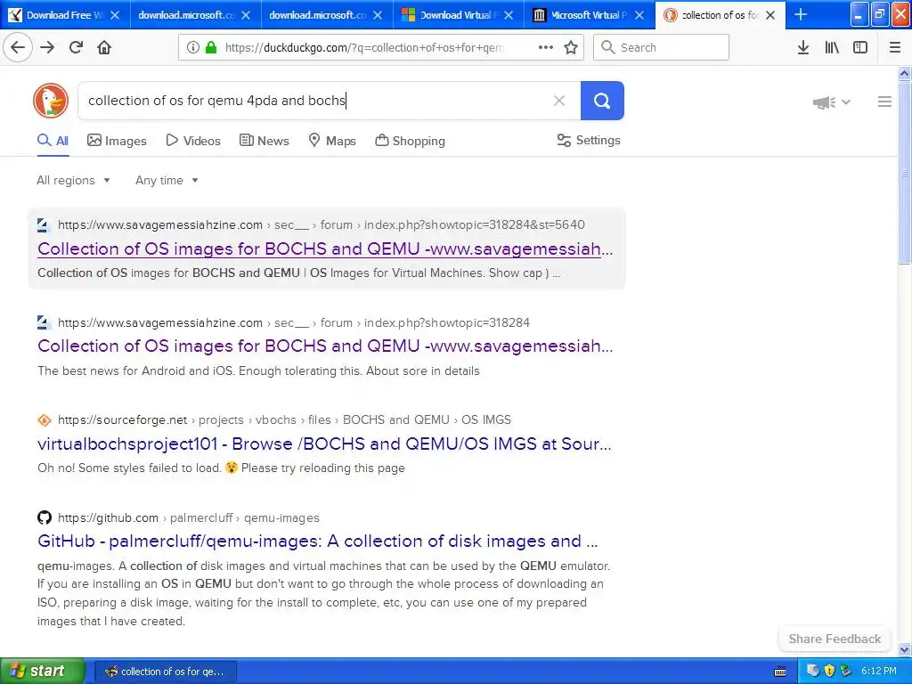
Task: Click the DuckDuckGo duck logo
Action: tap(51, 101)
